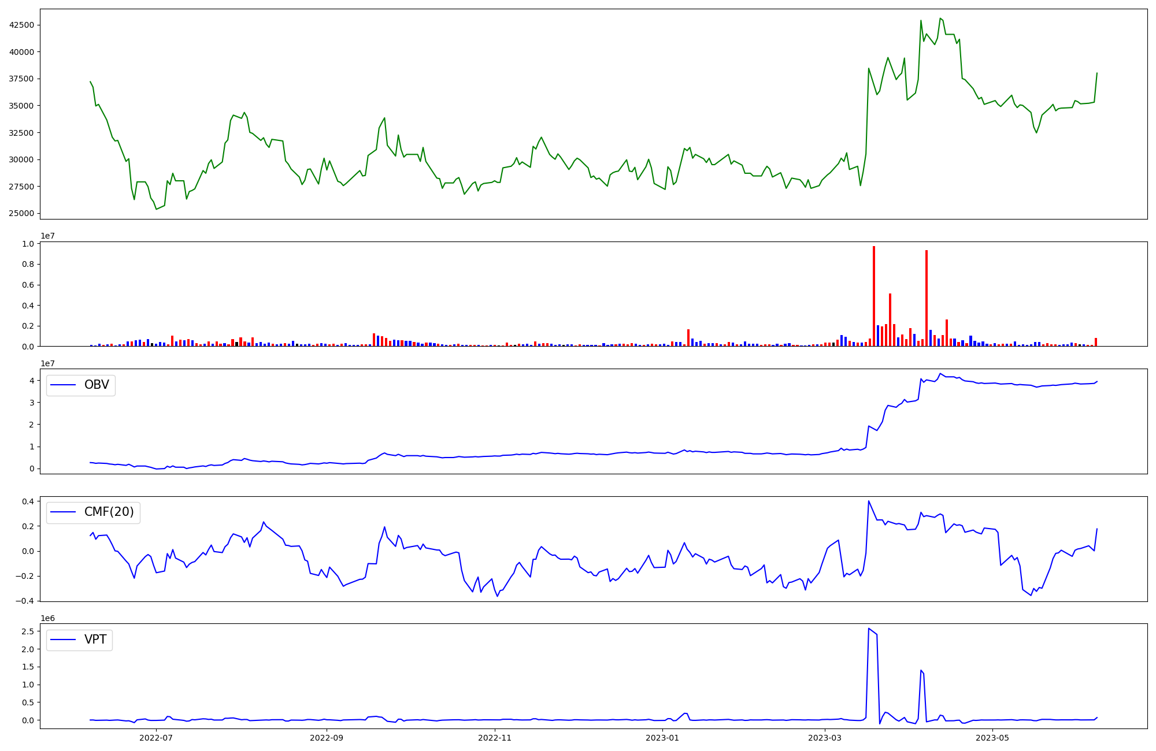The height and width of the screenshot is (751, 1156).
Task: Click the 2022-07 x-axis date label
Action: pyautogui.click(x=156, y=738)
